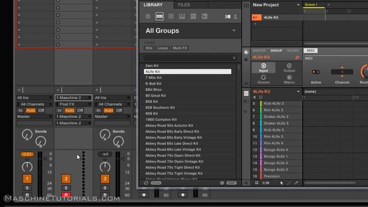Click the Maschine arranger view toggle icon
This screenshot has height=207, width=368.
point(246,5)
